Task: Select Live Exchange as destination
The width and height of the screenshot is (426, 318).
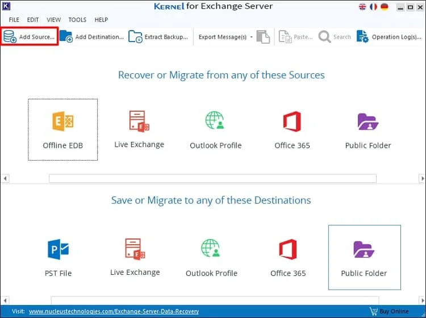Action: (x=135, y=257)
